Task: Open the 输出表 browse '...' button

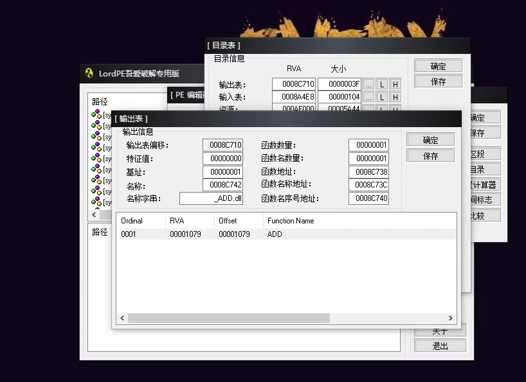Action: pos(368,84)
